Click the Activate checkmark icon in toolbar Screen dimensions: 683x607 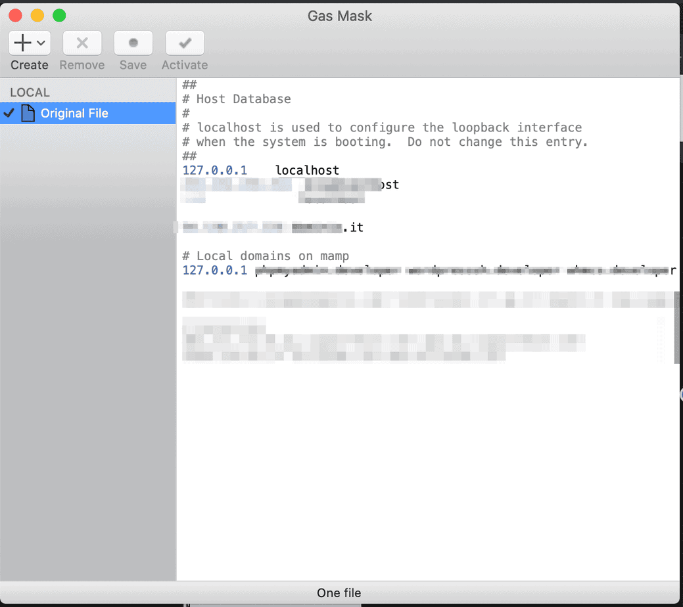coord(185,43)
